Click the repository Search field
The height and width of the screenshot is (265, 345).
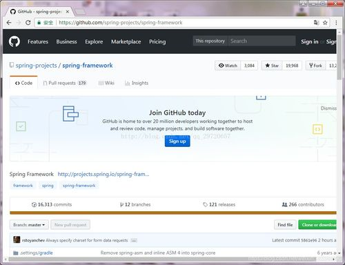(262, 41)
